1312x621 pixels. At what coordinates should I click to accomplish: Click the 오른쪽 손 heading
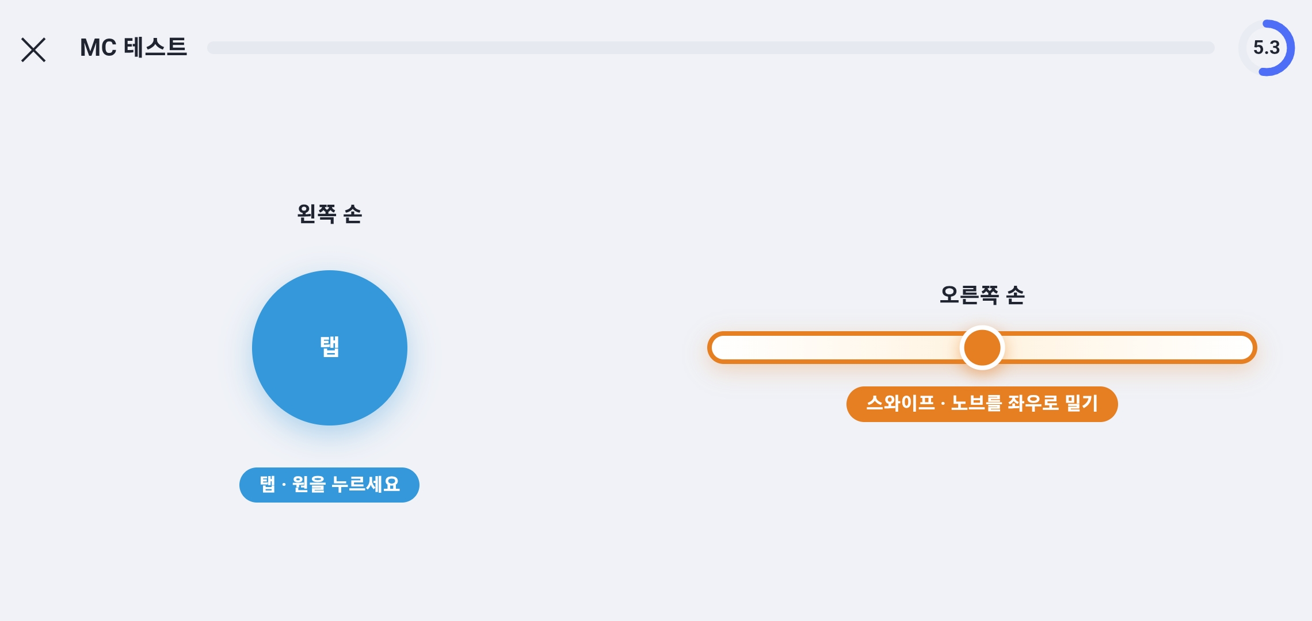tap(982, 295)
